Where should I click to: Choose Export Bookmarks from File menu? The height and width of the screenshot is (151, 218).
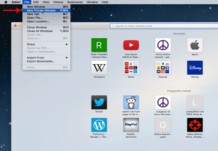click(x=41, y=61)
